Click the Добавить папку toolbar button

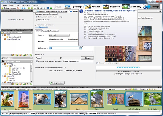pyautogui.click(x=9, y=8)
